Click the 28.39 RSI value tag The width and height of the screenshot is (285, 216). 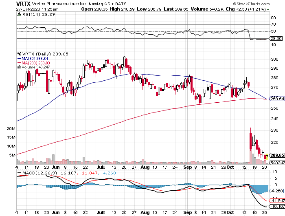[x=276, y=39]
